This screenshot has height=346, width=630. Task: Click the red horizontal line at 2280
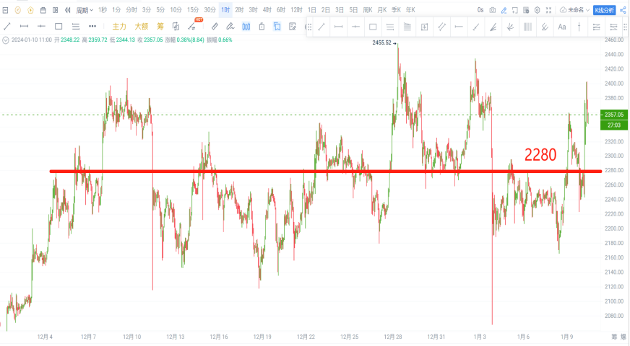[325, 172]
